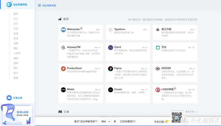Click the 创业神器导航 site name in sidebar header

tap(20, 5)
